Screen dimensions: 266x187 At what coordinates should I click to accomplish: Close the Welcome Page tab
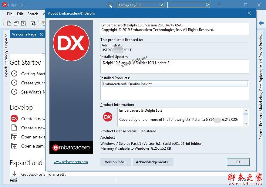[x=41, y=35]
